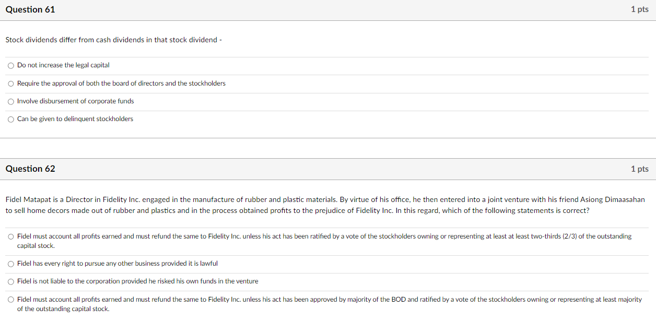Choose "Involve disbursement of corporate funds"
Viewport: 656px width, 321px height.
point(10,101)
